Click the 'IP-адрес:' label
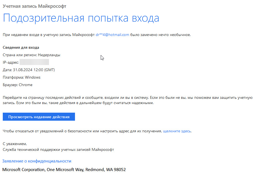254x173 pixels. 11,62
